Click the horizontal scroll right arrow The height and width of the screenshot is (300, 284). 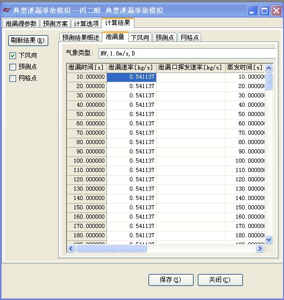pyautogui.click(x=260, y=249)
